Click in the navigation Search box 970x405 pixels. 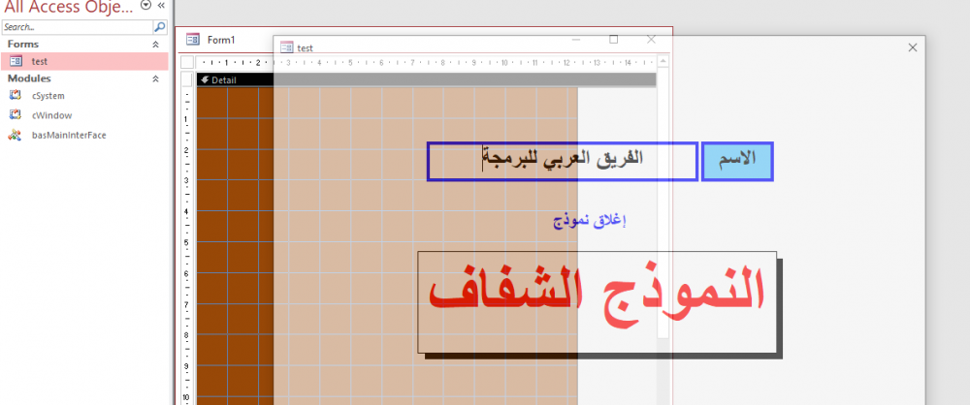78,27
